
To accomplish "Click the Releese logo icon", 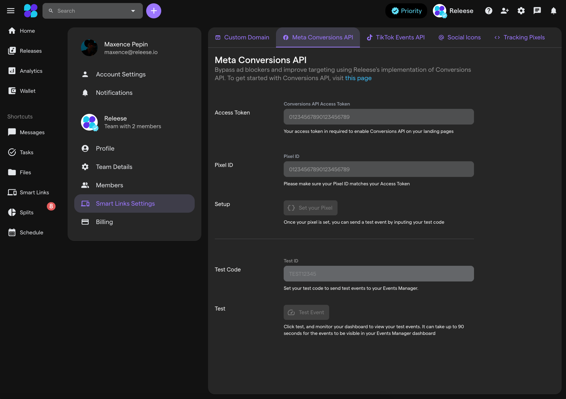I will pyautogui.click(x=31, y=11).
